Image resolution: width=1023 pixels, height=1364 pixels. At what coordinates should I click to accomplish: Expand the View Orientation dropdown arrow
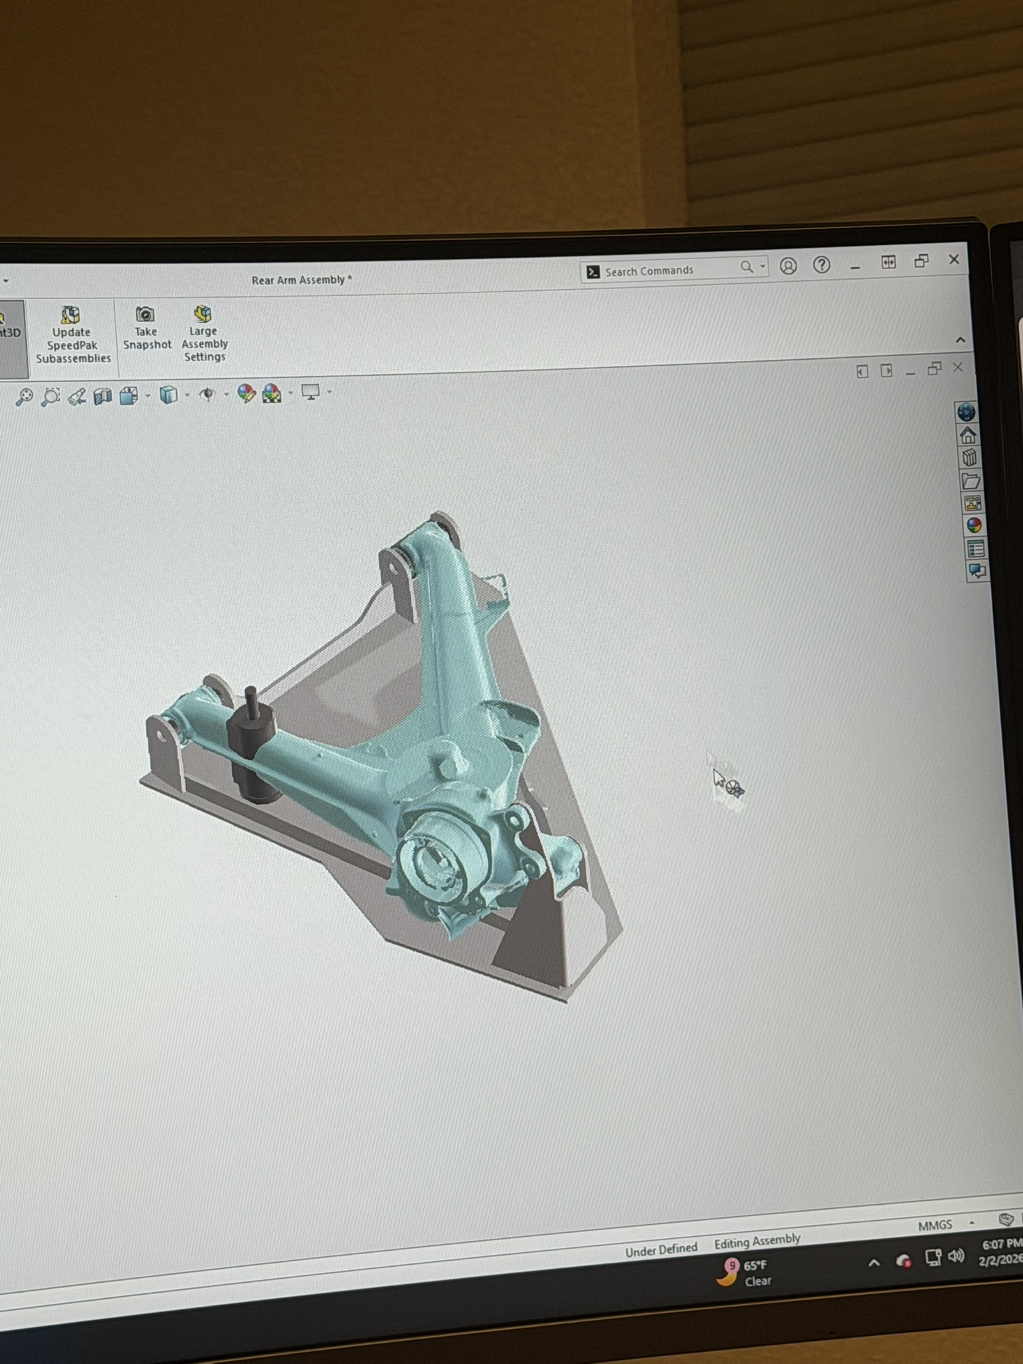point(147,396)
